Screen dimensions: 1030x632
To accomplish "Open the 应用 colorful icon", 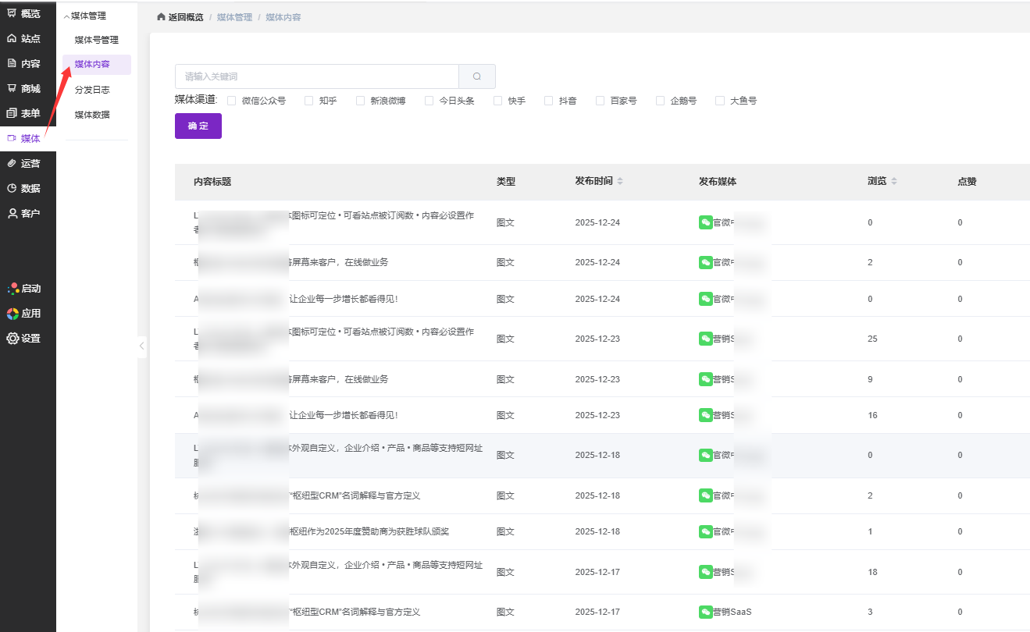I will [x=24, y=313].
